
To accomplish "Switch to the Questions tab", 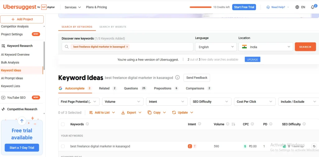I will (135, 88).
